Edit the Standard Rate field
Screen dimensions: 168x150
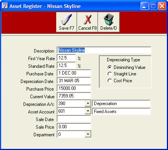pyautogui.click(x=66, y=65)
